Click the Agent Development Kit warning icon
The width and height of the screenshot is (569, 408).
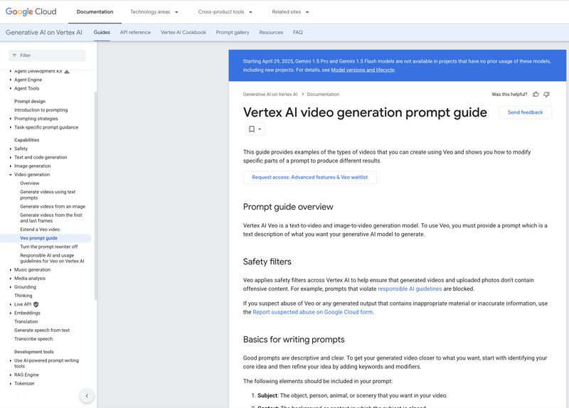click(67, 72)
